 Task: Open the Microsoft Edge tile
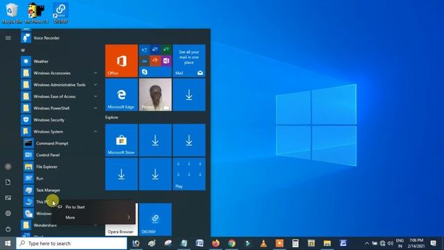[121, 94]
